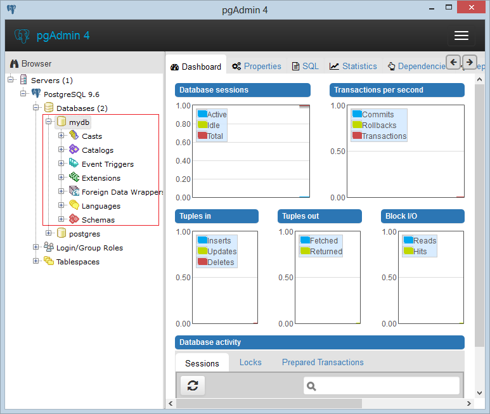
Task: Click the refresh icon in Database activity
Action: click(x=193, y=385)
